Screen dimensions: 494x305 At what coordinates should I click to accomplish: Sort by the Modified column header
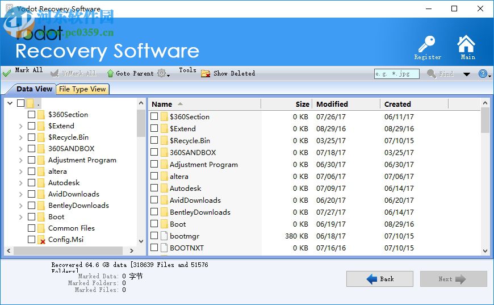tap(346, 104)
